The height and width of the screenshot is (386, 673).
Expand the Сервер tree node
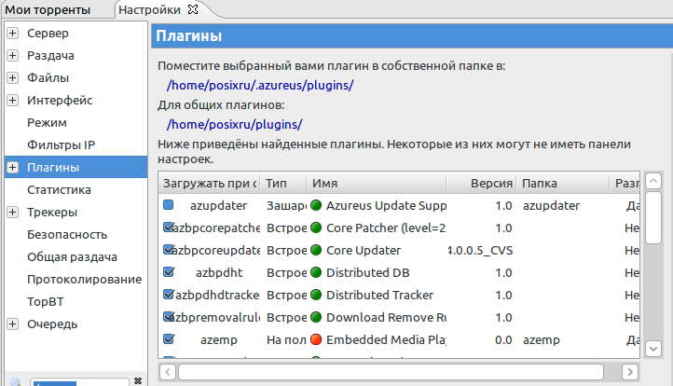[x=13, y=33]
